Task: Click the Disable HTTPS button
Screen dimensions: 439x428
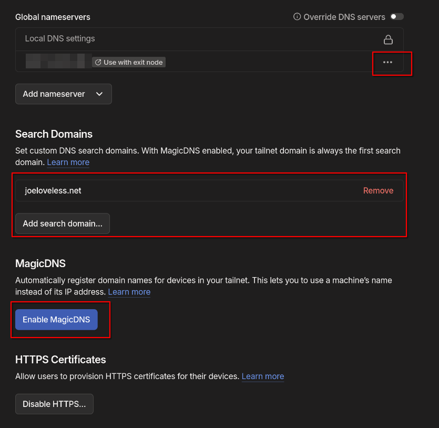Action: pyautogui.click(x=54, y=404)
